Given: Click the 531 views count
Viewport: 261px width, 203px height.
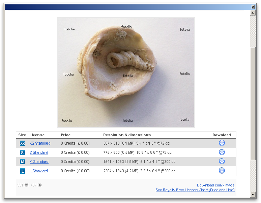Looking at the screenshot, I should 20,185.
